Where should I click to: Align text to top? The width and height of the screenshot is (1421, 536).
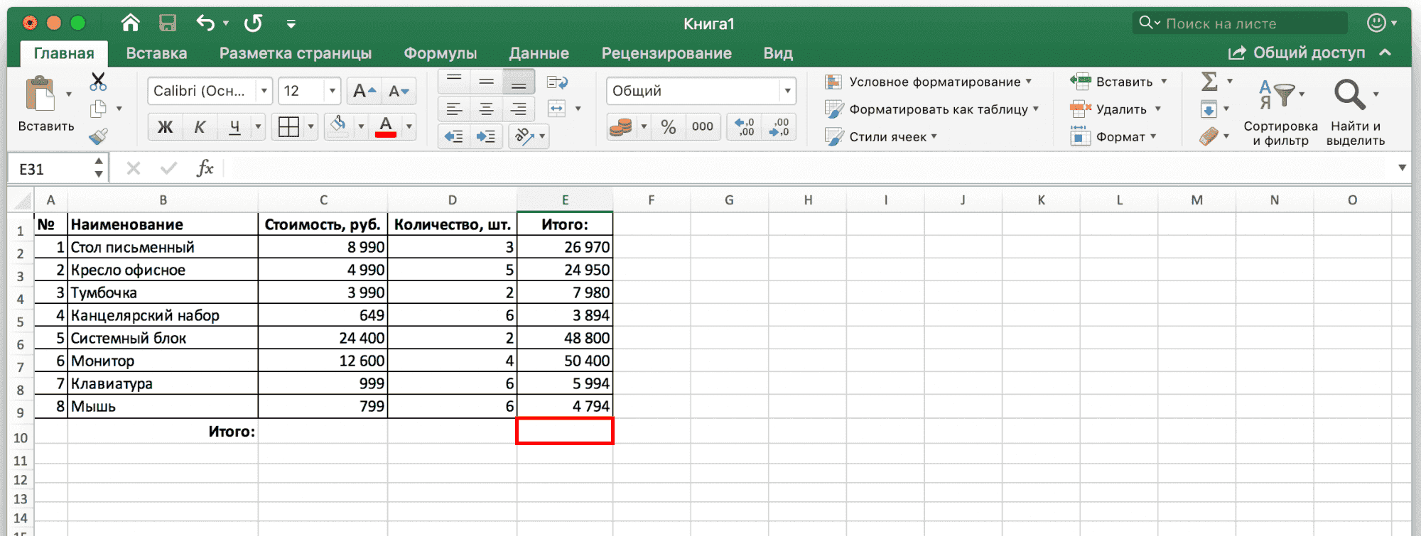[x=454, y=82]
